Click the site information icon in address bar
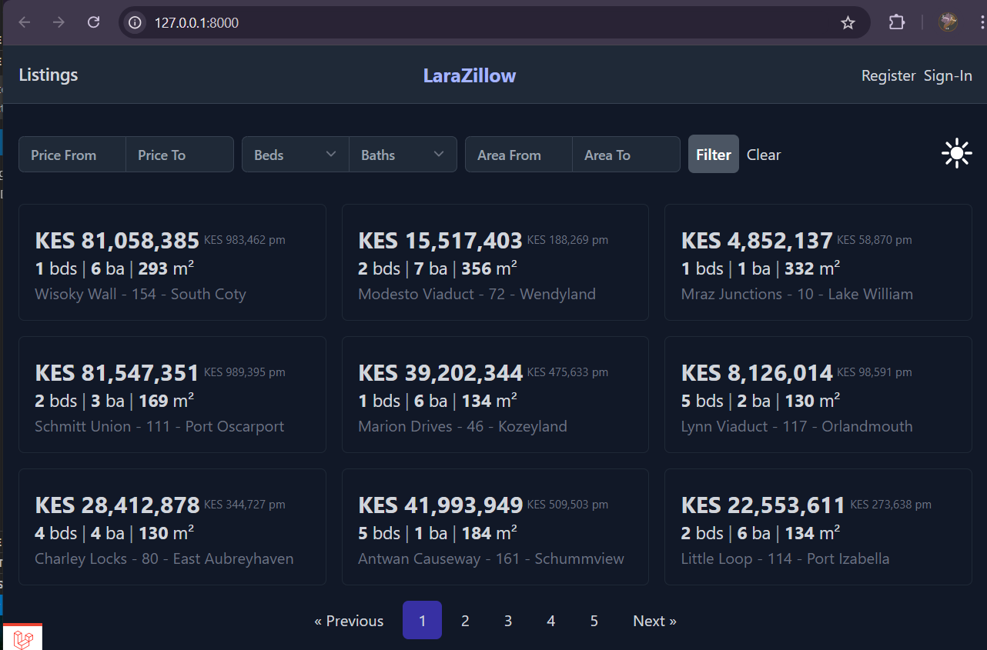The image size is (987, 650). click(x=136, y=23)
